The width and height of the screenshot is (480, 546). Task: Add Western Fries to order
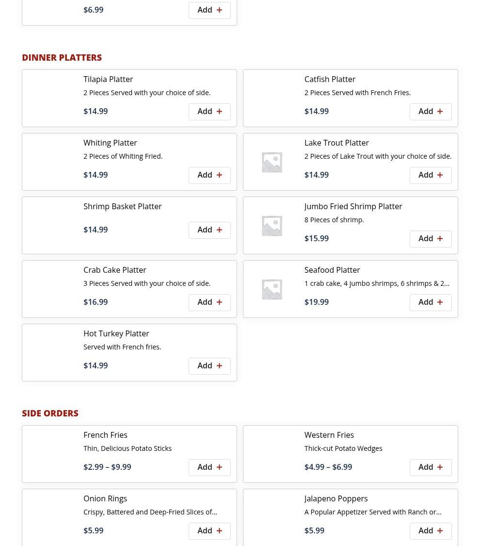pyautogui.click(x=430, y=467)
